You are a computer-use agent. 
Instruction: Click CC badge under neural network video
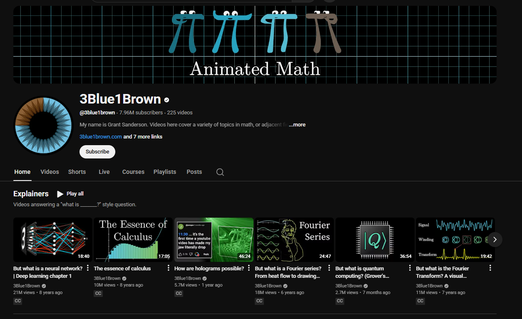pyautogui.click(x=17, y=301)
